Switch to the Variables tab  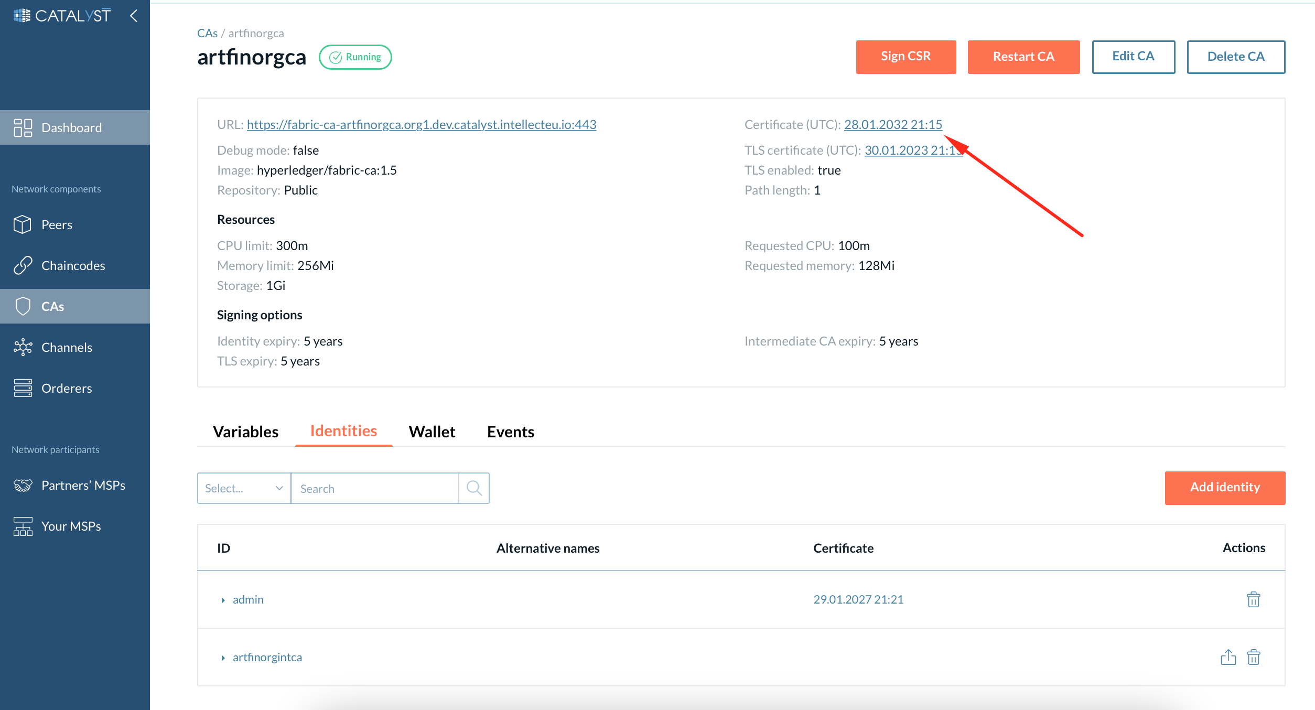pyautogui.click(x=245, y=432)
